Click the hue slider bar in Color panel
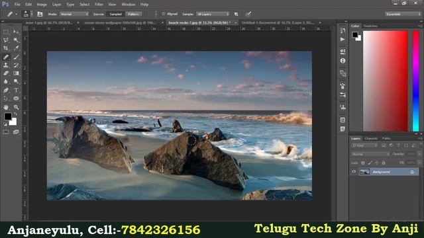Image resolution: width=424 pixels, height=238 pixels. pyautogui.click(x=415, y=81)
